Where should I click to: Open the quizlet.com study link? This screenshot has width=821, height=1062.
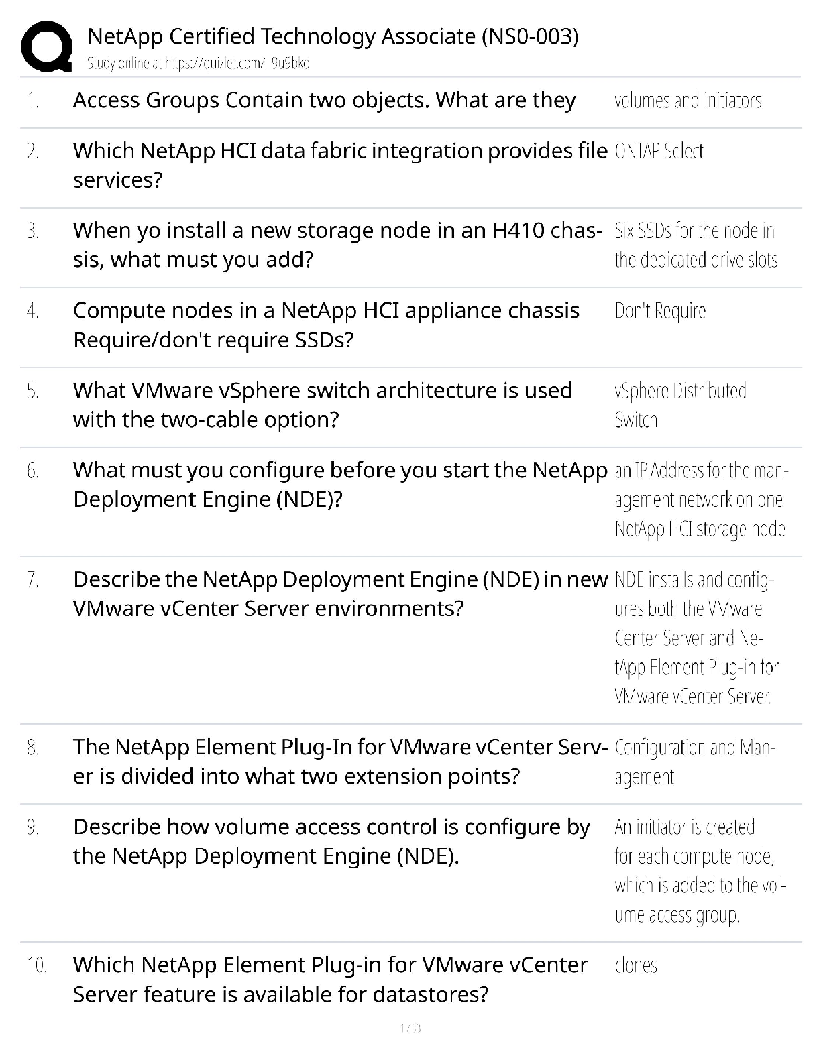pos(198,64)
